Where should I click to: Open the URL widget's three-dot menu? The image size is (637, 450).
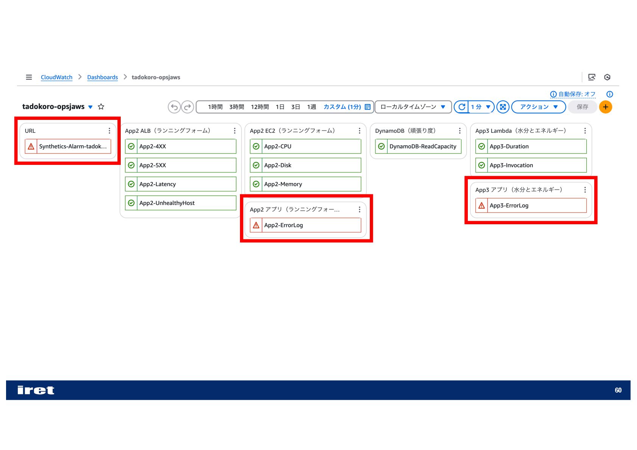pos(109,130)
